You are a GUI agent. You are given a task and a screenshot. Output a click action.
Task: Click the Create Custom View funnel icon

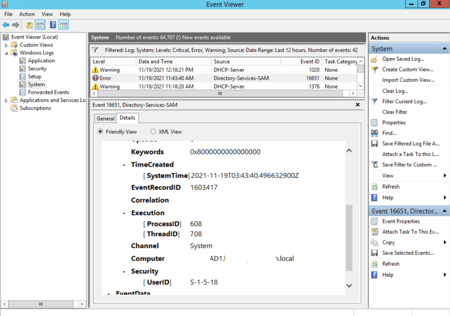pyautogui.click(x=375, y=70)
